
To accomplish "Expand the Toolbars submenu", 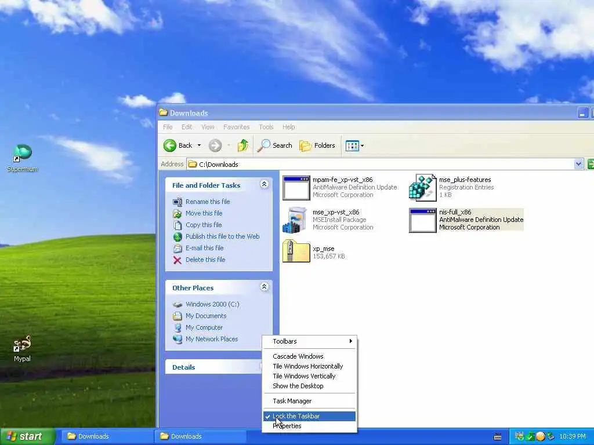I will [x=310, y=341].
